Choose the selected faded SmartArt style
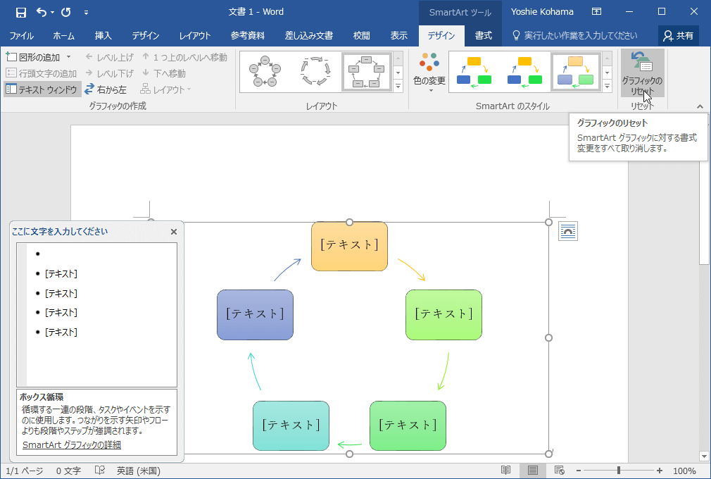Screen dimensions: 711x479 (575, 72)
